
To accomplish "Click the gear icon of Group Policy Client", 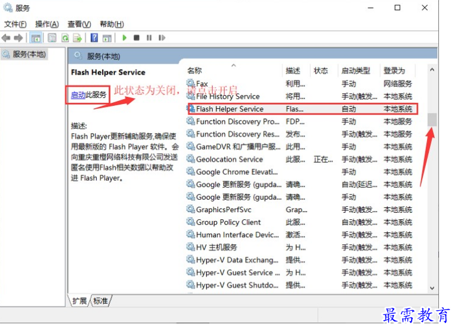I will pos(190,222).
